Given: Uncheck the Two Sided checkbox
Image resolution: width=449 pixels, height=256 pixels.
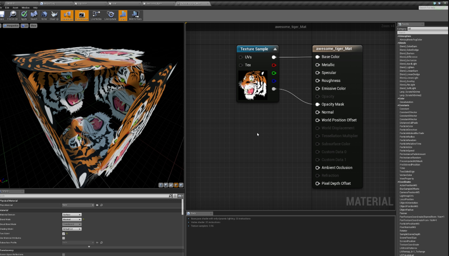Looking at the screenshot, I should [64, 234].
